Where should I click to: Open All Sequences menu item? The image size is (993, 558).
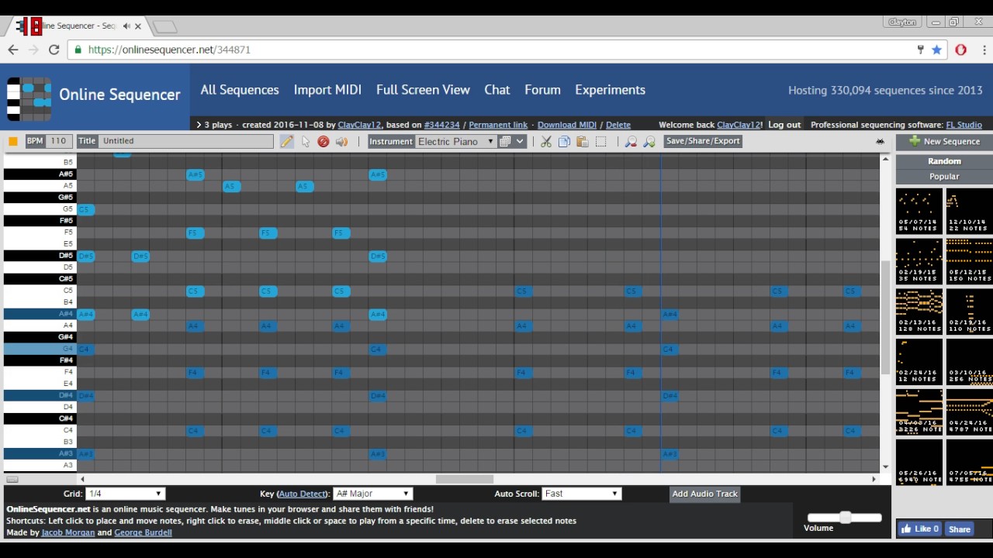[240, 90]
